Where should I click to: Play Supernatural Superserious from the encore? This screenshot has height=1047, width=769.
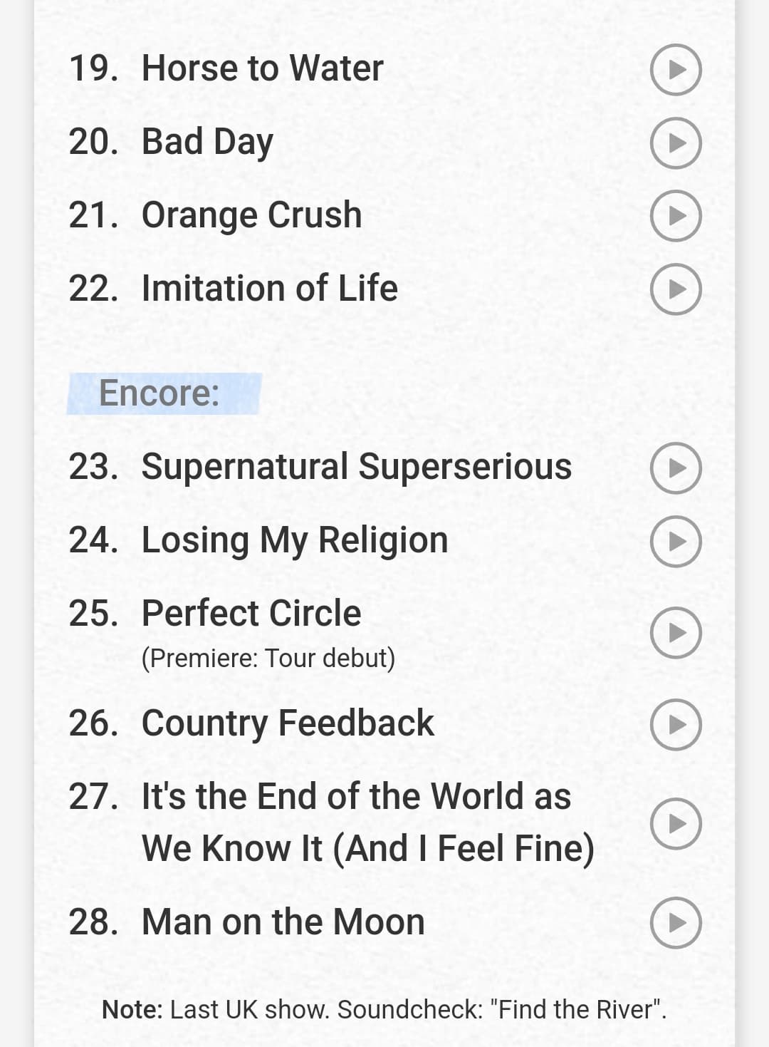pyautogui.click(x=676, y=468)
